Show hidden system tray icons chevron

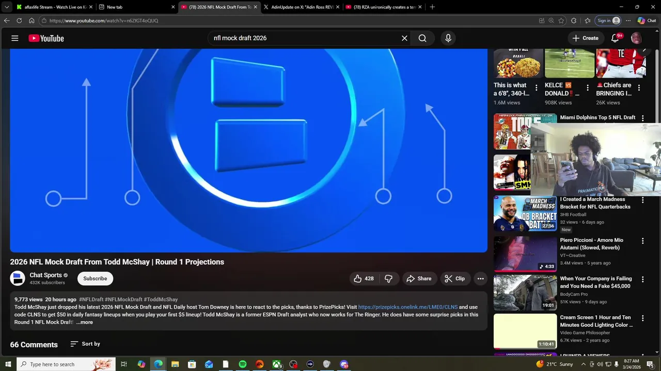584,364
